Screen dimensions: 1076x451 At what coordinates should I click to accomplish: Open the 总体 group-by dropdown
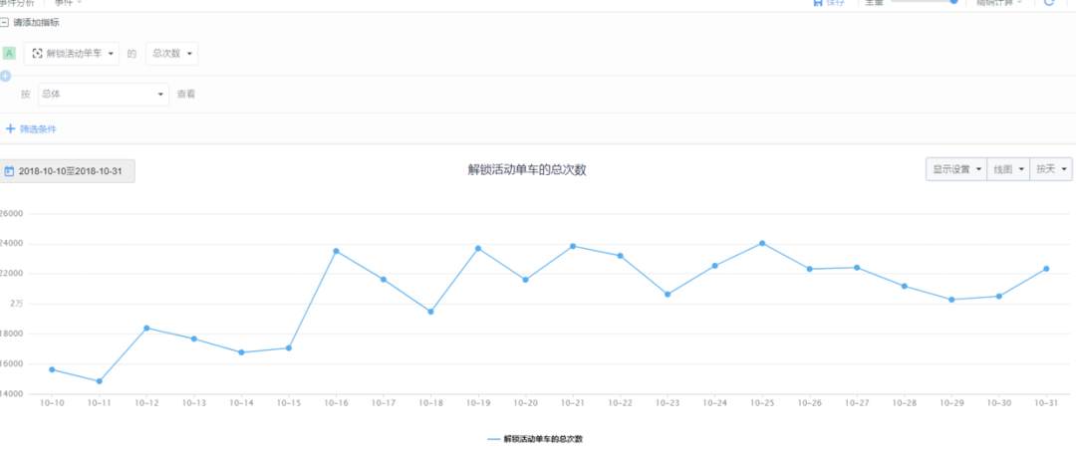[x=103, y=94]
